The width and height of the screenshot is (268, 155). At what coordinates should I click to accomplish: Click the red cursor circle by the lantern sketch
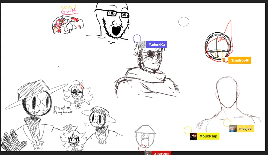[x=142, y=148]
